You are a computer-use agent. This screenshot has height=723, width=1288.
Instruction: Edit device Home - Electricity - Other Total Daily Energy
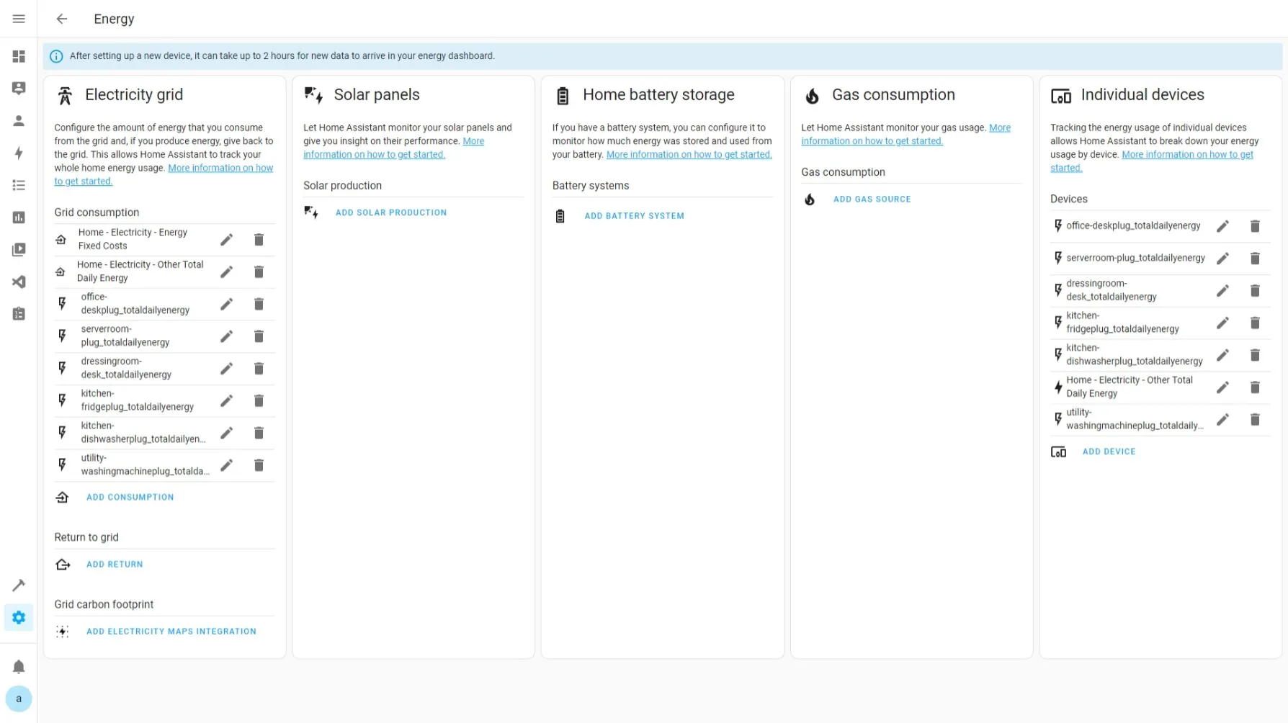pos(1222,387)
